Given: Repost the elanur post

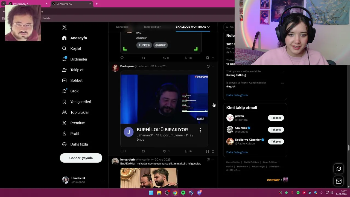Looking at the screenshot, I should tap(143, 58).
